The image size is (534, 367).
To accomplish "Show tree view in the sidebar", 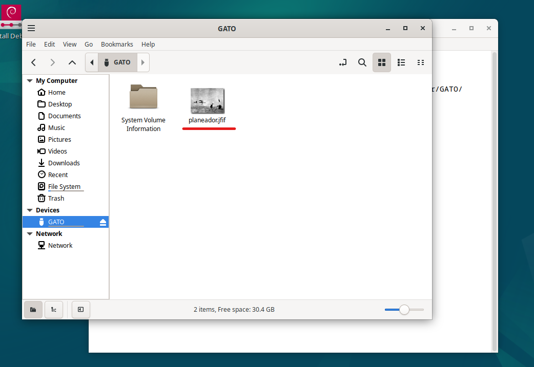I will click(54, 309).
